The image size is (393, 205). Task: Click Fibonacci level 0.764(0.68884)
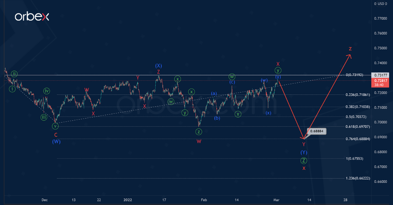click(358, 139)
